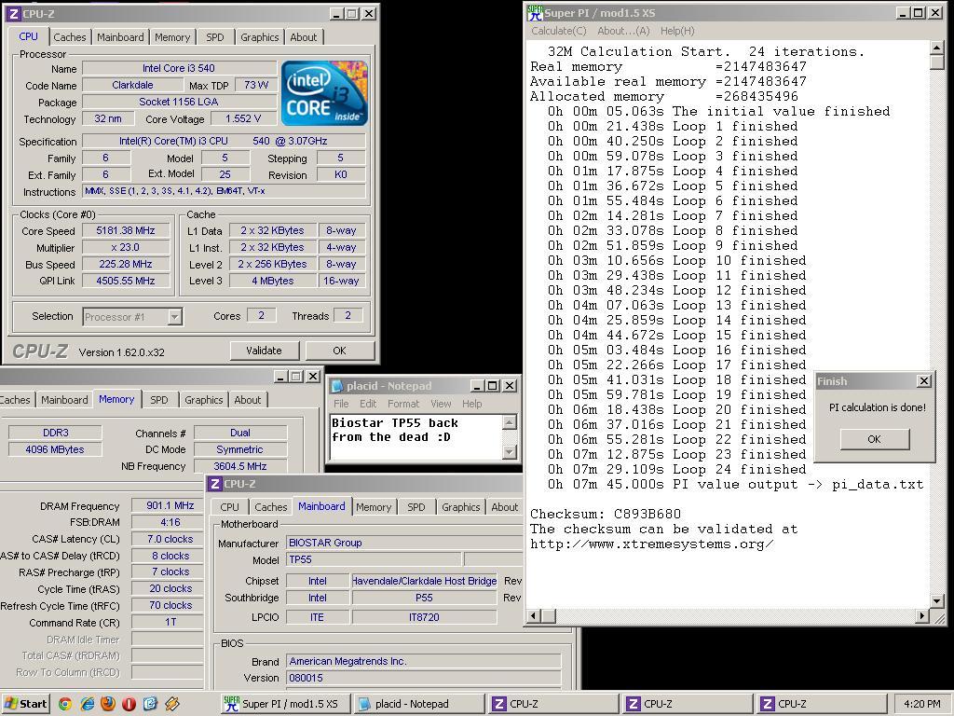Open the Calculate menu in Super PI
The image size is (954, 716).
(x=560, y=31)
